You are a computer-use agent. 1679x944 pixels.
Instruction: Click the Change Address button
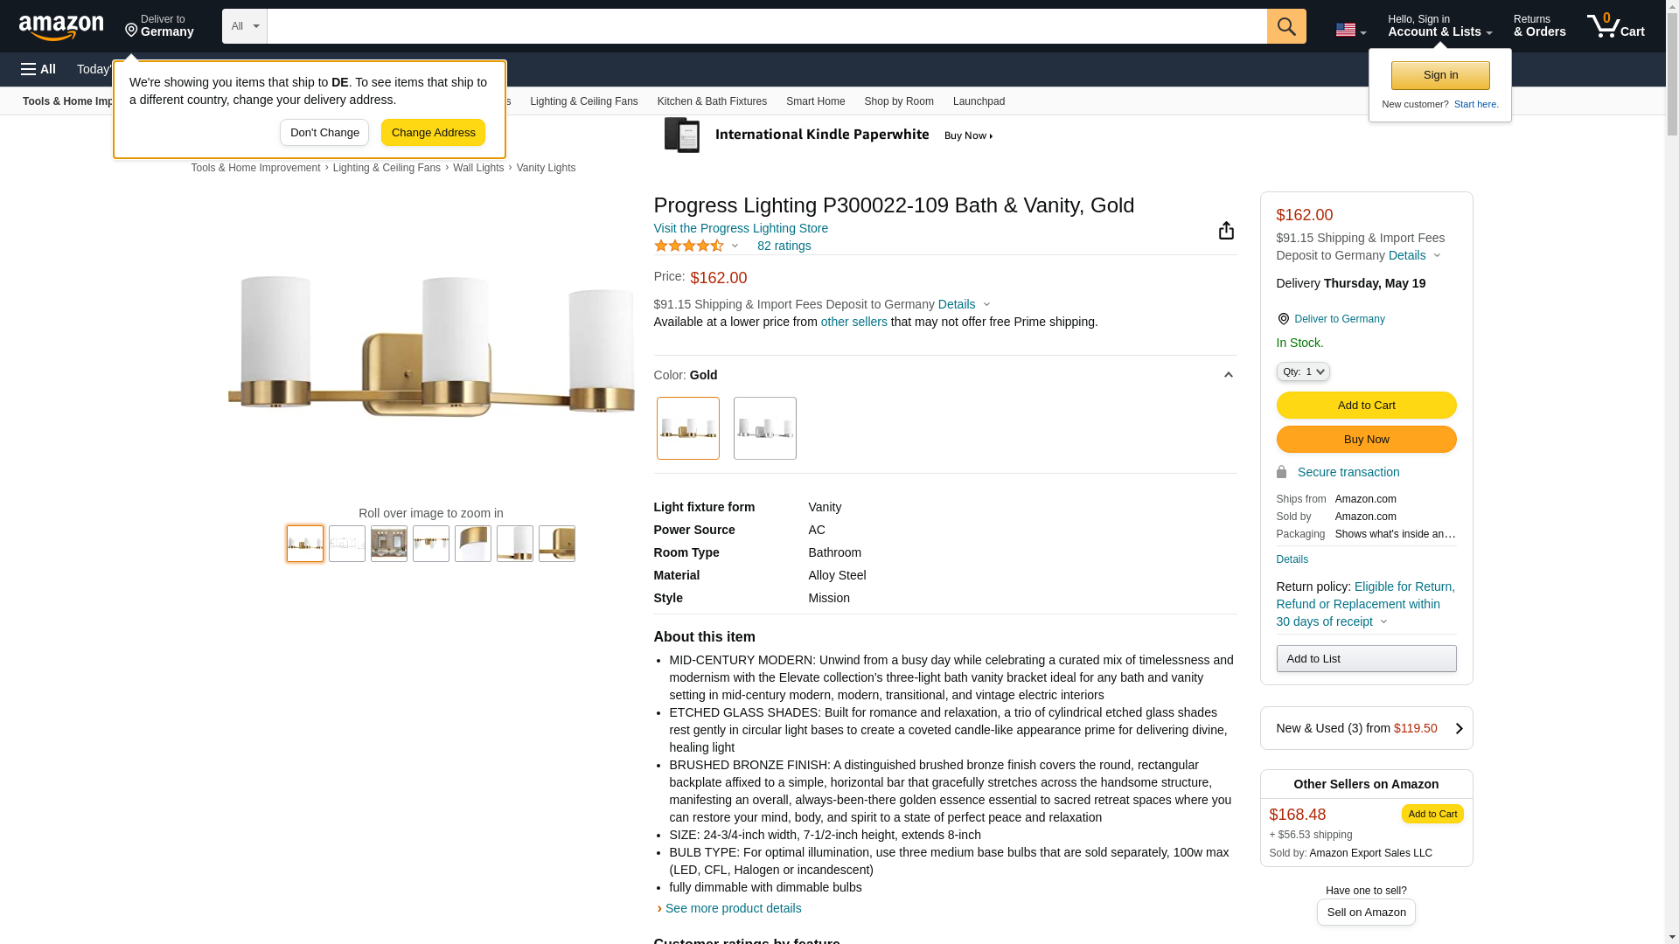pyautogui.click(x=433, y=133)
